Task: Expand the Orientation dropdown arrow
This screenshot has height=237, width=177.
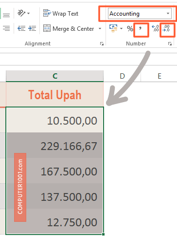Action: point(29,13)
